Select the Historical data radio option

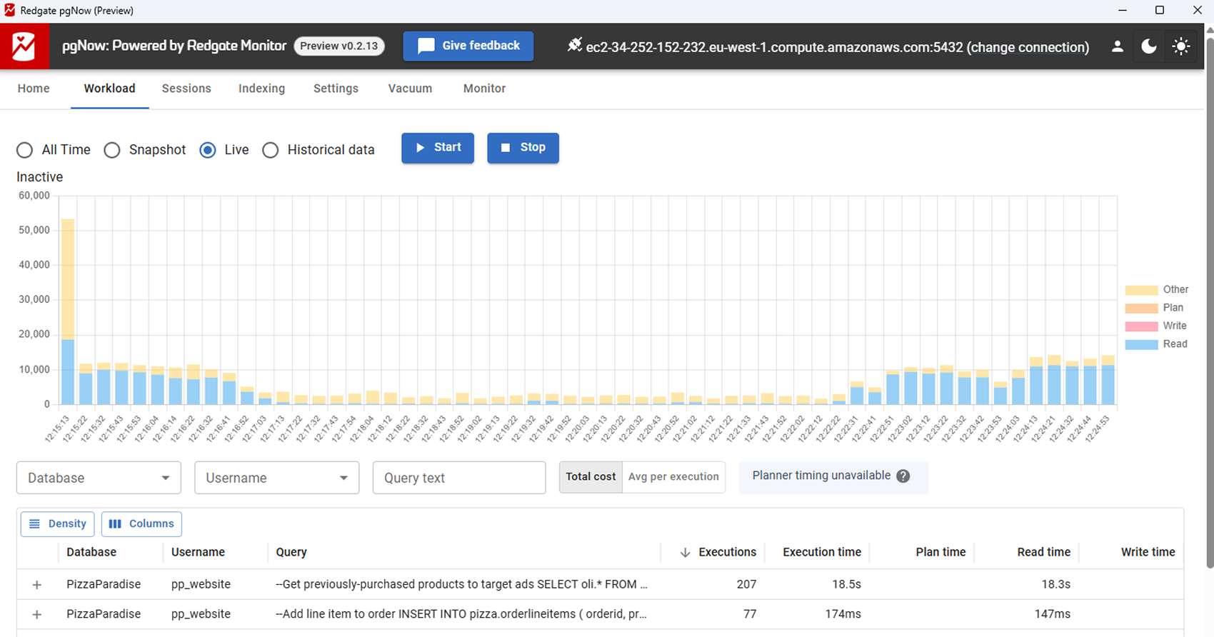[271, 150]
